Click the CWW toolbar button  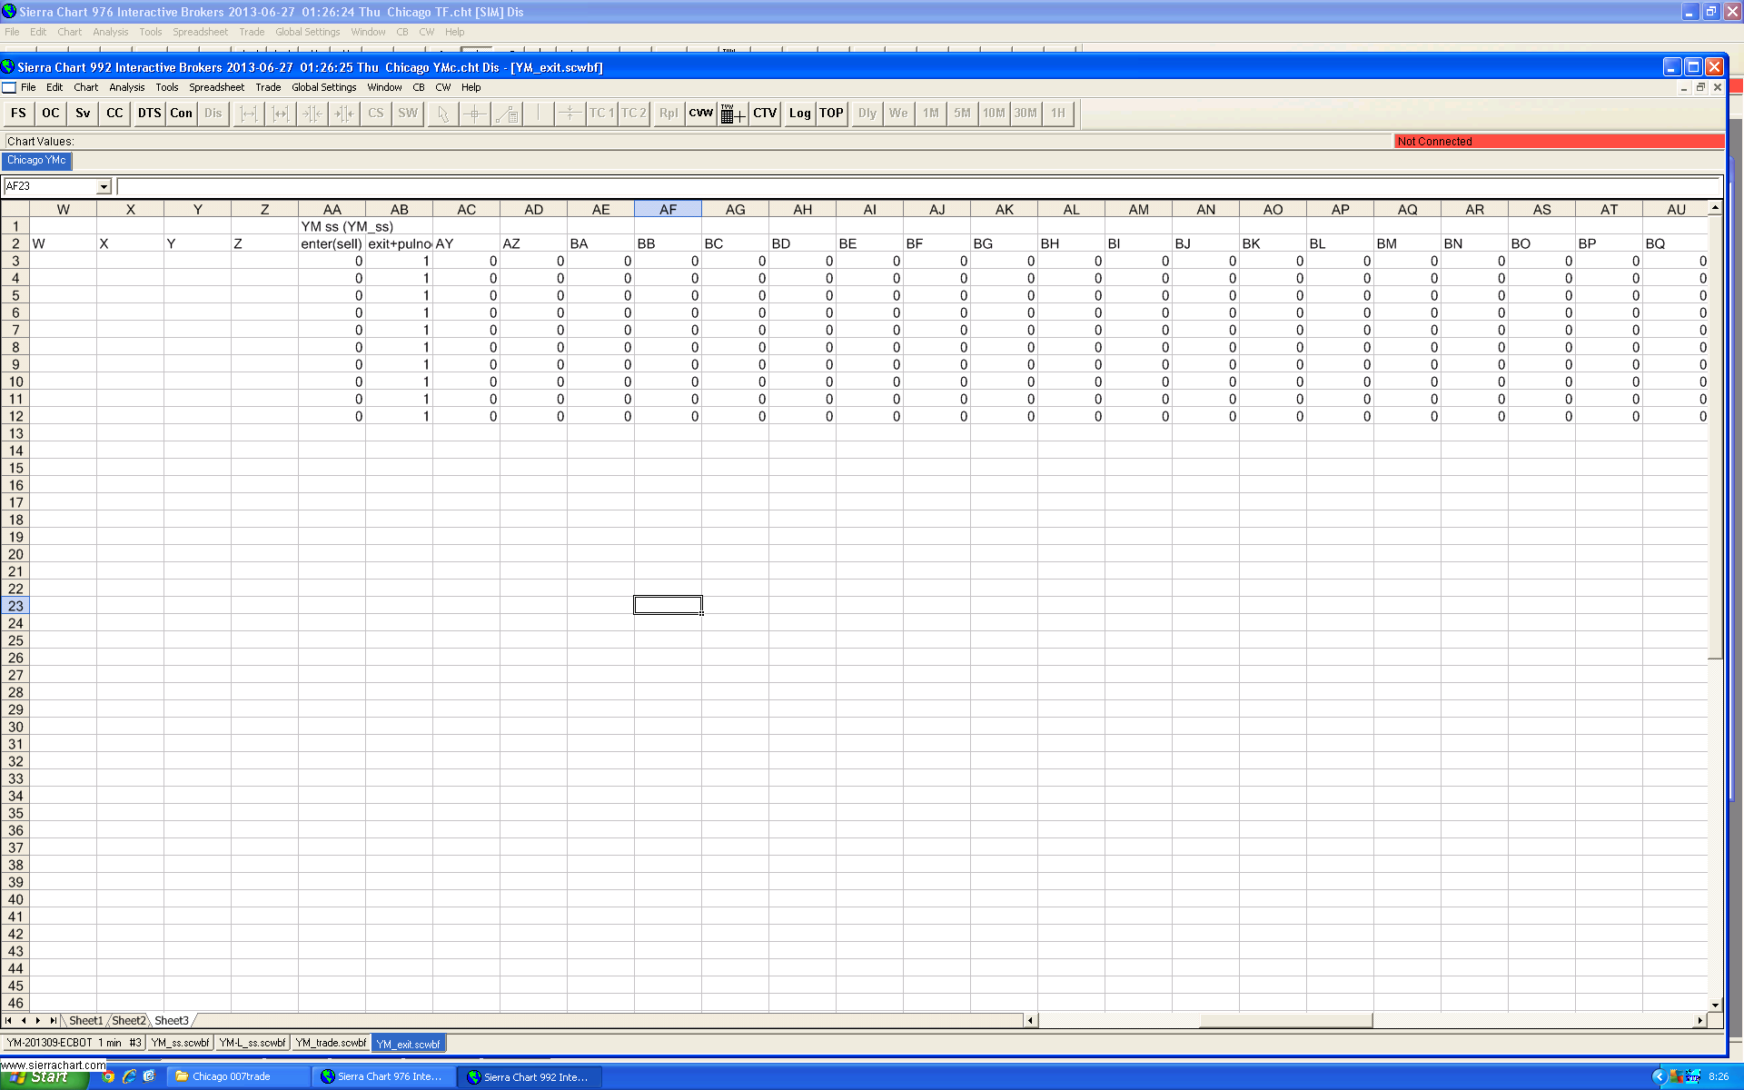point(700,114)
